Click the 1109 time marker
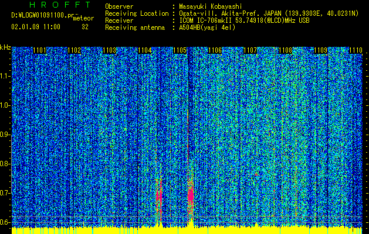 point(321,50)
